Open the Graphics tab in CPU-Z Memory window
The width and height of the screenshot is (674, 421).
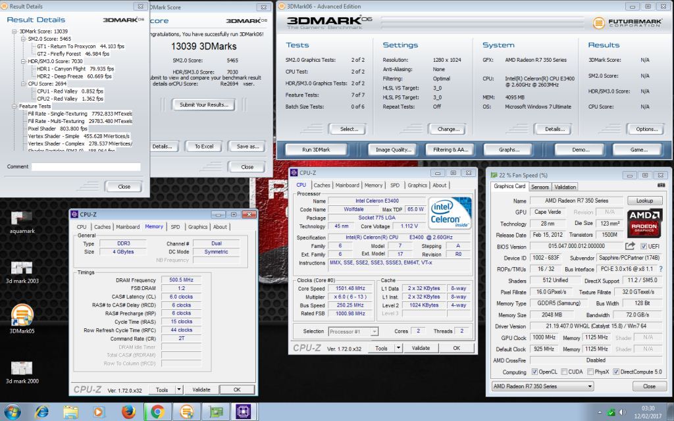click(x=197, y=227)
